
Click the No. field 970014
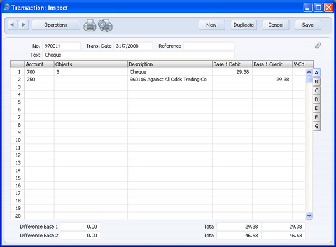[61, 46]
